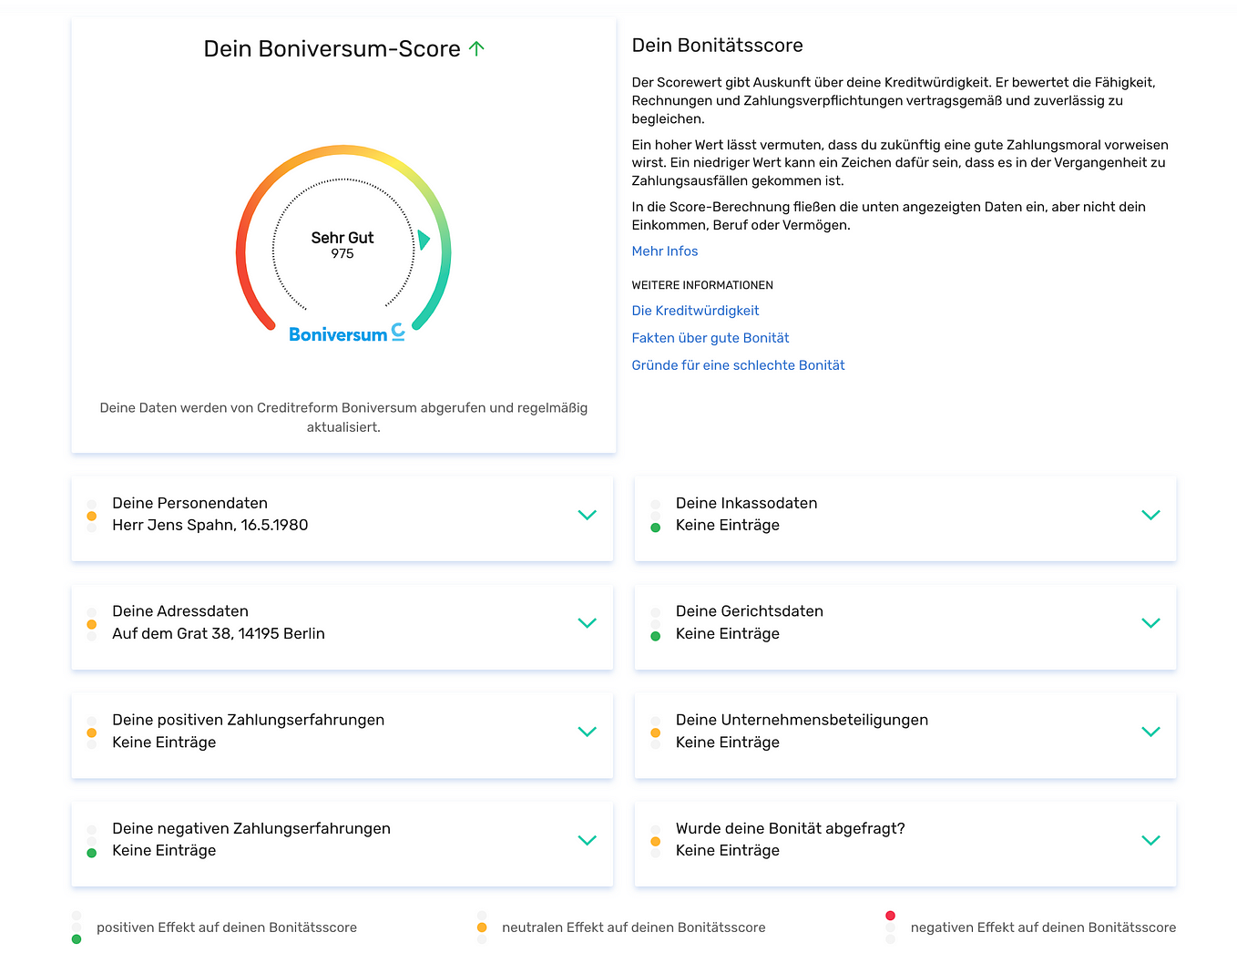Open the Die Kreditwürdigkeit link

point(695,311)
